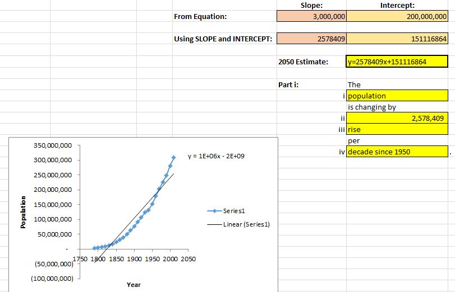Screen dimensions: 455x292
Task: Click the 'Part i:' label cell
Action: [x=288, y=84]
